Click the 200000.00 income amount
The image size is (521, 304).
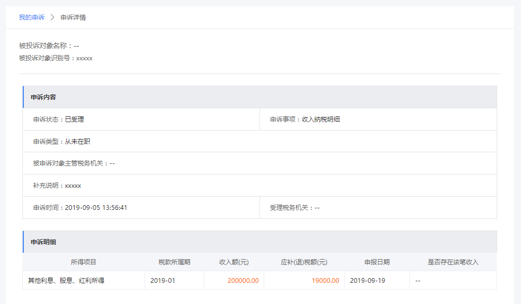243,281
